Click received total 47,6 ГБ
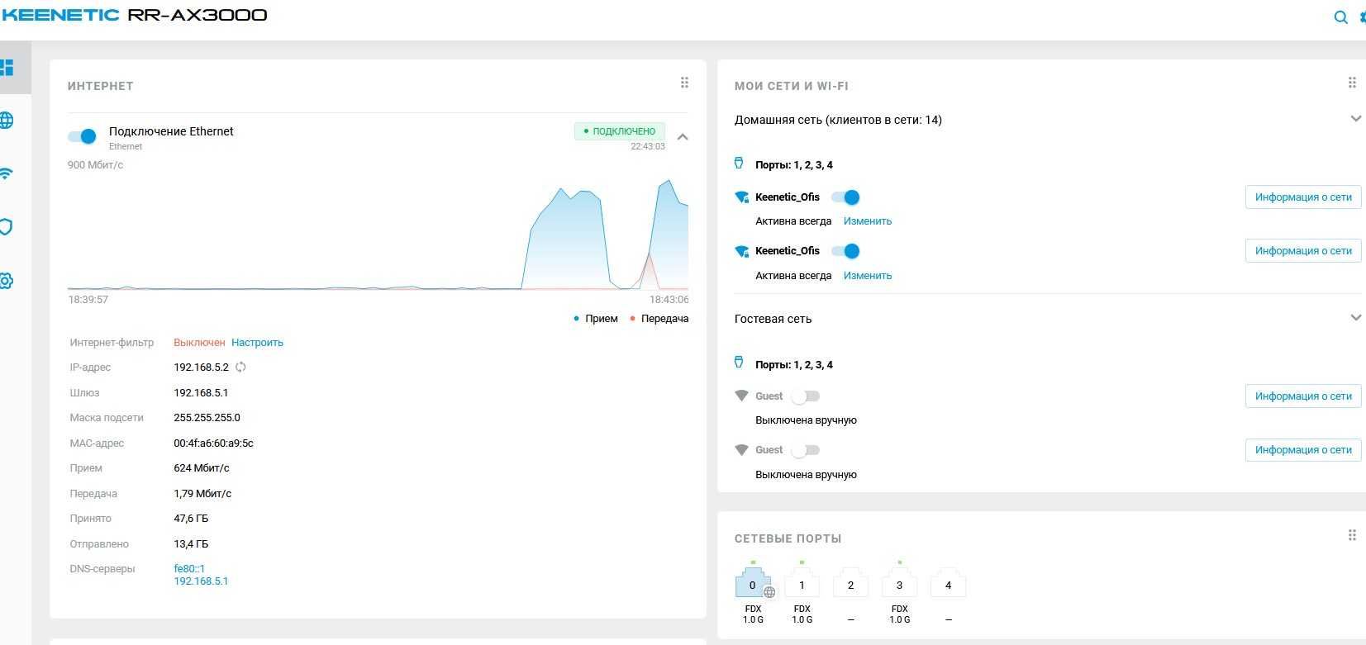1366x645 pixels. point(191,519)
